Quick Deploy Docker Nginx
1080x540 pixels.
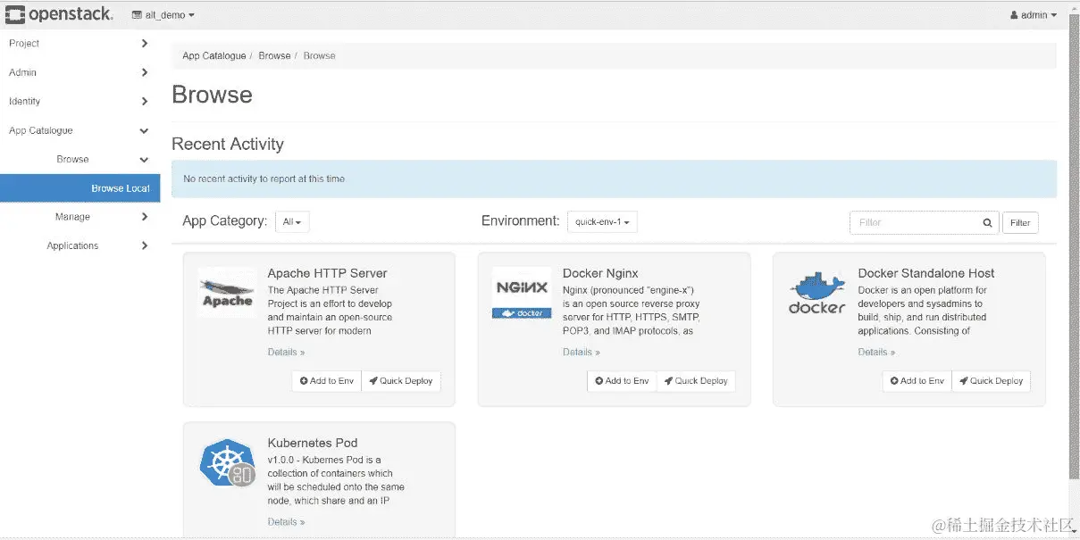(696, 381)
